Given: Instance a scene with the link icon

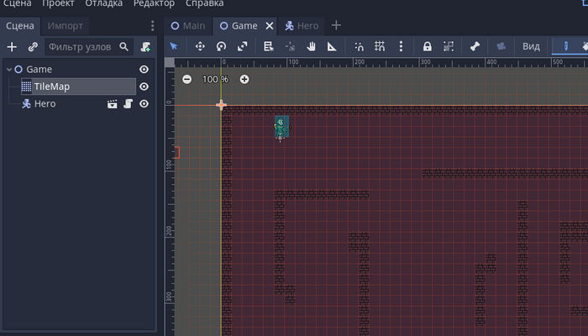Looking at the screenshot, I should pos(33,47).
